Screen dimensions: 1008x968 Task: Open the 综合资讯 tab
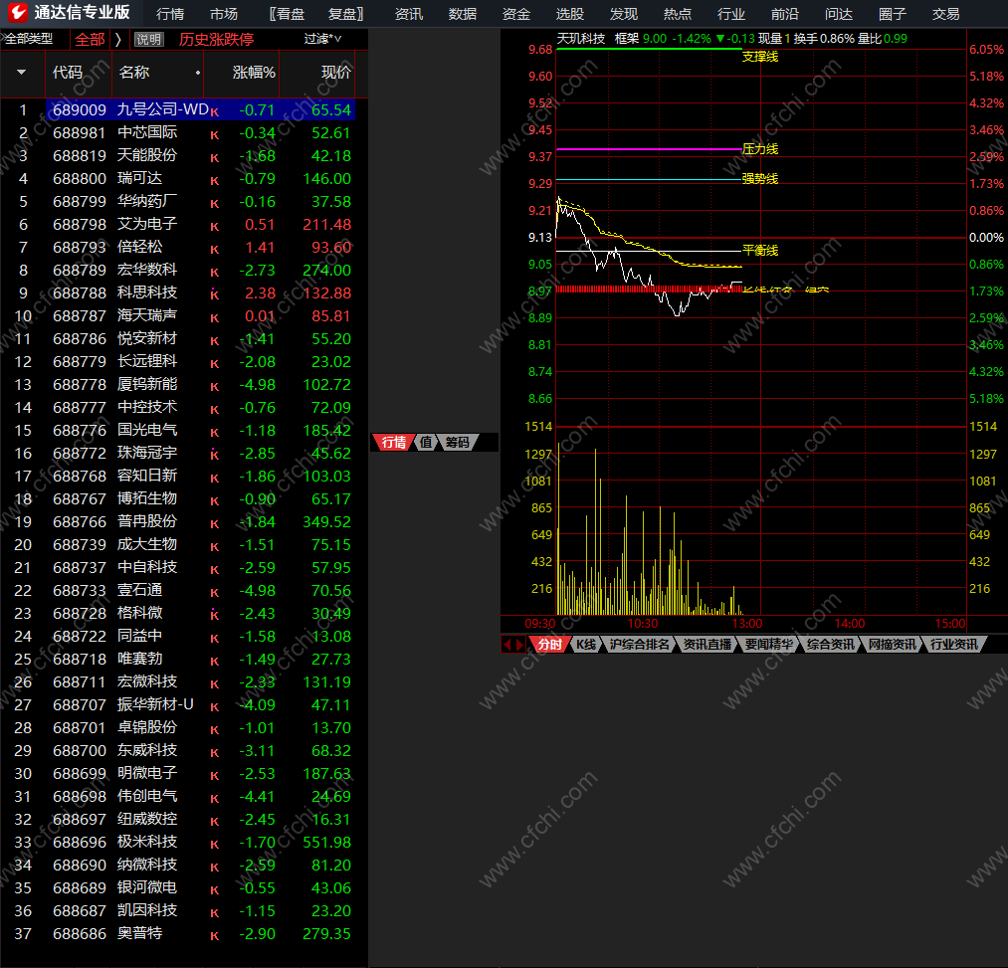[831, 644]
